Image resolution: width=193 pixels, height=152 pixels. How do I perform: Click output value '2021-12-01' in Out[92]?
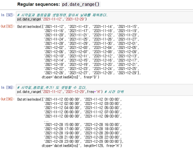(x=127, y=43)
